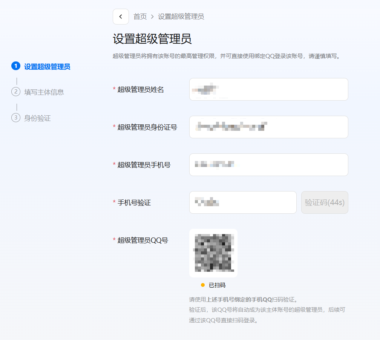Click the breadcrumb chevron separator

click(152, 17)
